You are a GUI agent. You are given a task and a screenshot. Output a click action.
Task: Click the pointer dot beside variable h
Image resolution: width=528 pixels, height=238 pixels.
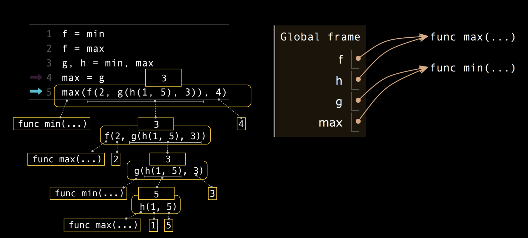point(358,79)
